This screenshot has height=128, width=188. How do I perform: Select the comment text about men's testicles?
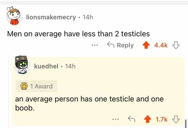78,34
